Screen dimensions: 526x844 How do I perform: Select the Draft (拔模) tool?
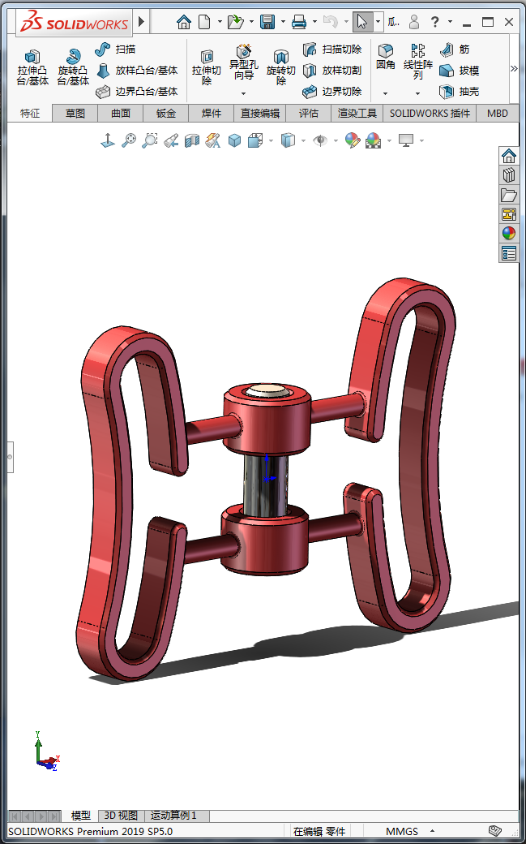[459, 71]
